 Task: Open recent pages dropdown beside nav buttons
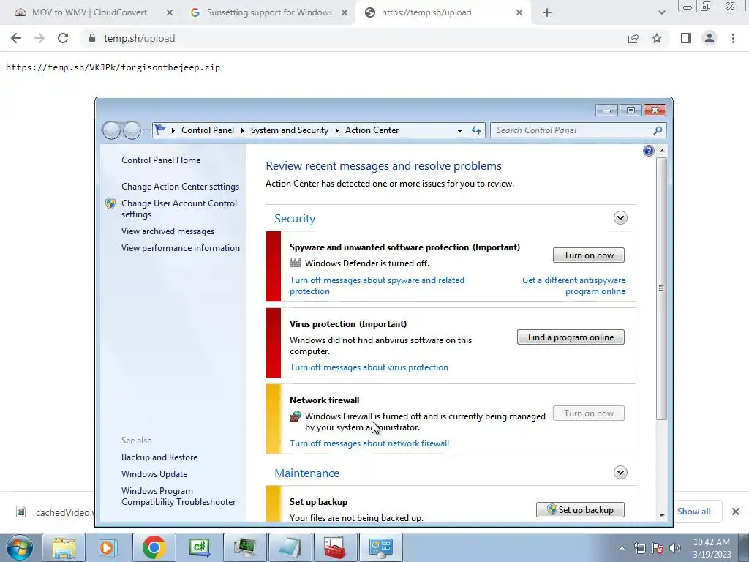[x=146, y=130]
